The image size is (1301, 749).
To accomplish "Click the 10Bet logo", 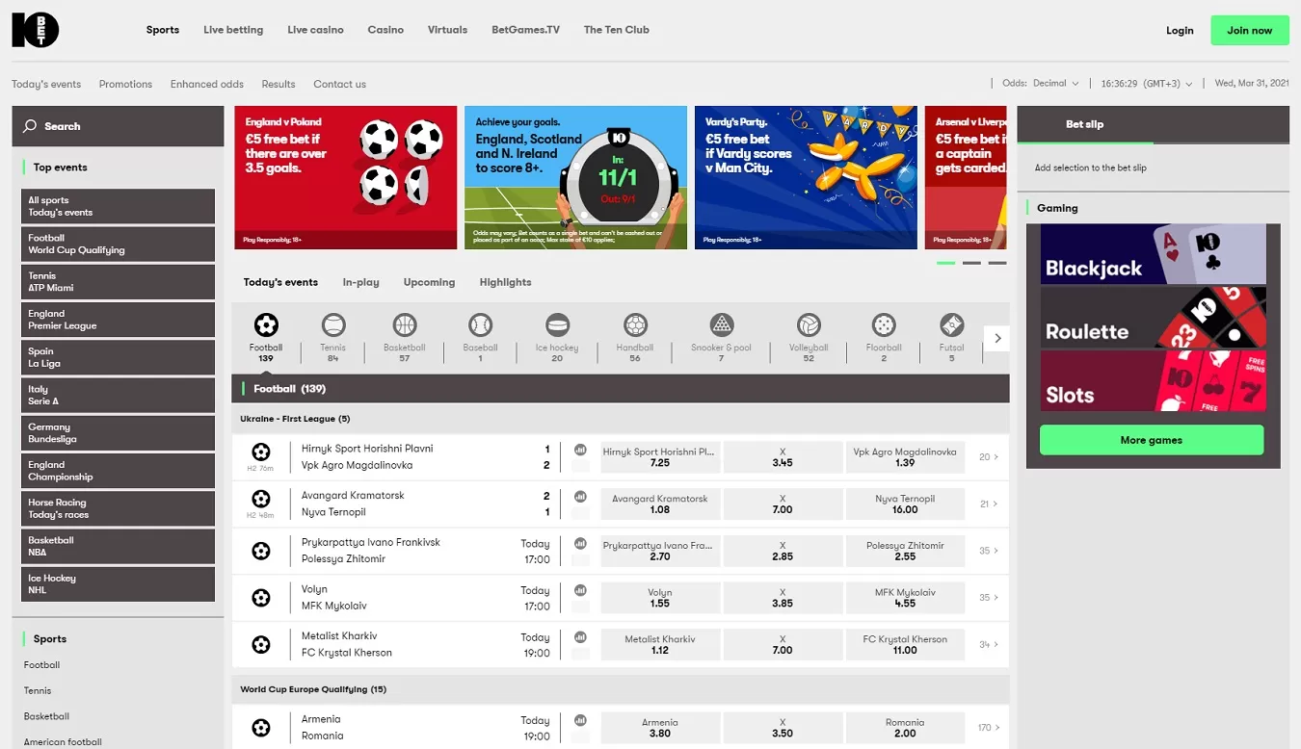I will [x=36, y=30].
